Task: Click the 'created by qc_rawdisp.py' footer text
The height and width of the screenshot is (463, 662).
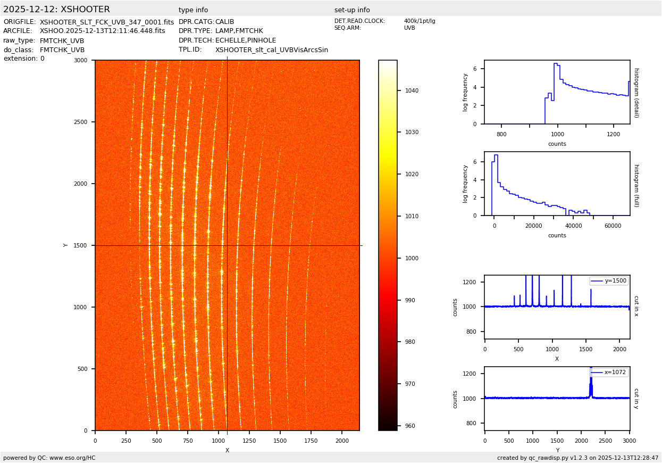Action: coord(577,458)
